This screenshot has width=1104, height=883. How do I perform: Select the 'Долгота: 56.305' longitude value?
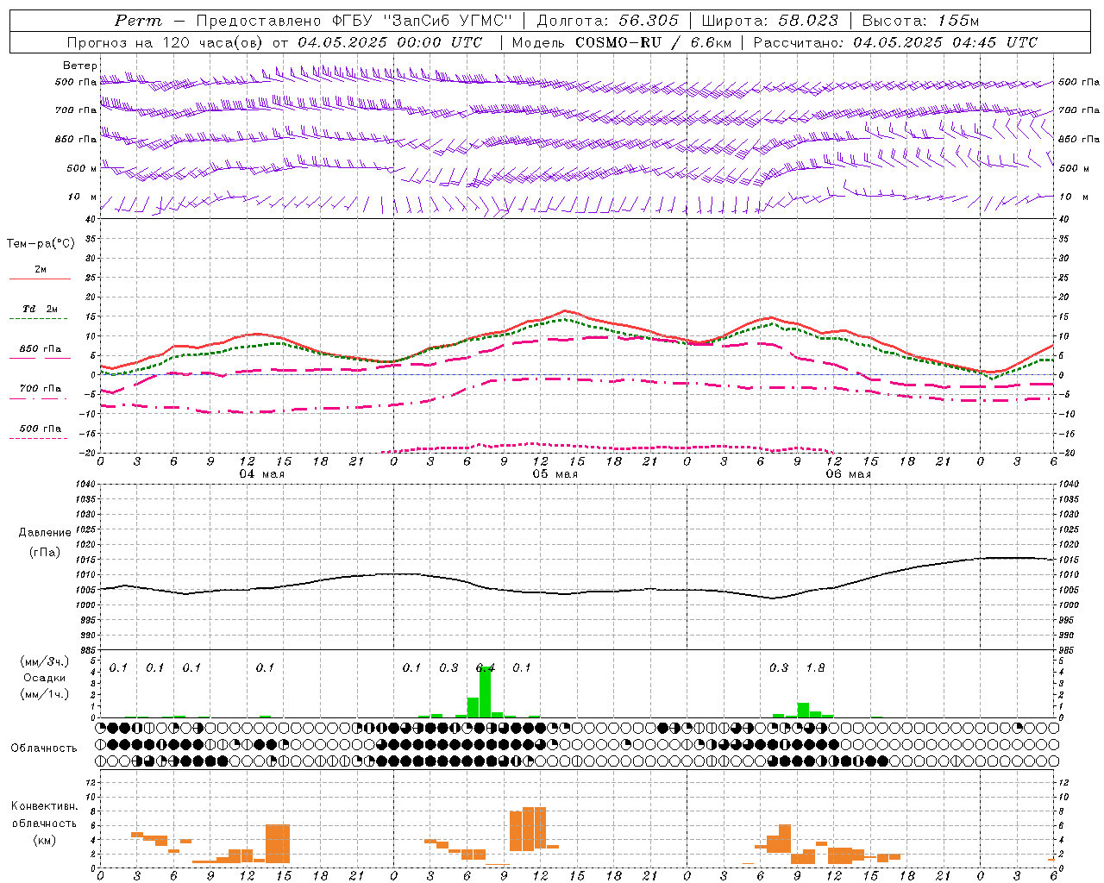(608, 21)
